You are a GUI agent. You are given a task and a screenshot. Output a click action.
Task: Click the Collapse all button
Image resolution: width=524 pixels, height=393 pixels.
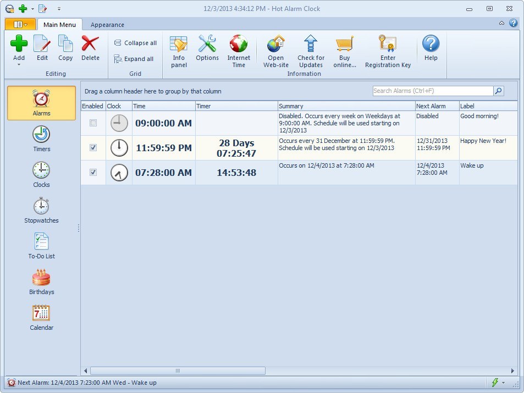coord(135,43)
